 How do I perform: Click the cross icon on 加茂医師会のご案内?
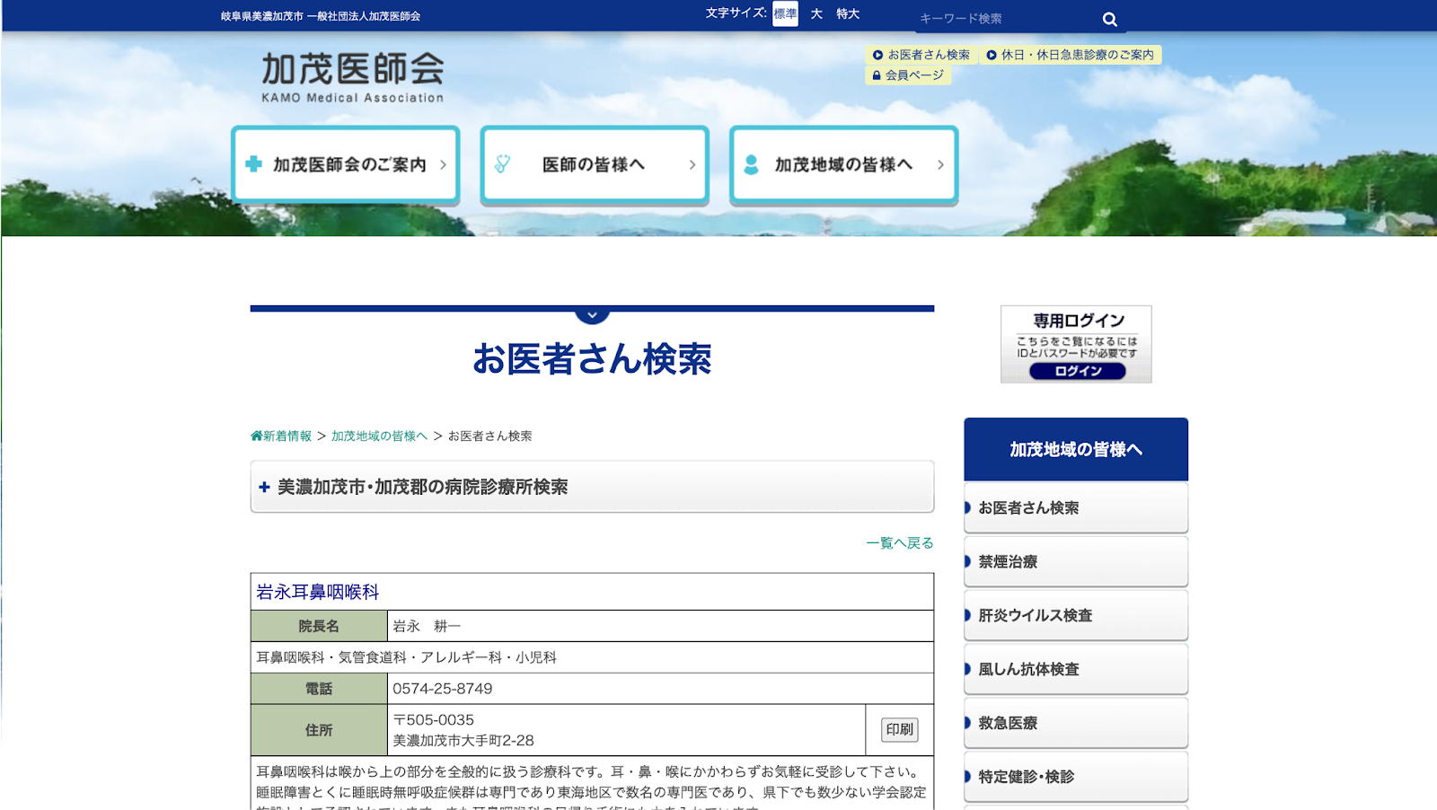coord(252,164)
